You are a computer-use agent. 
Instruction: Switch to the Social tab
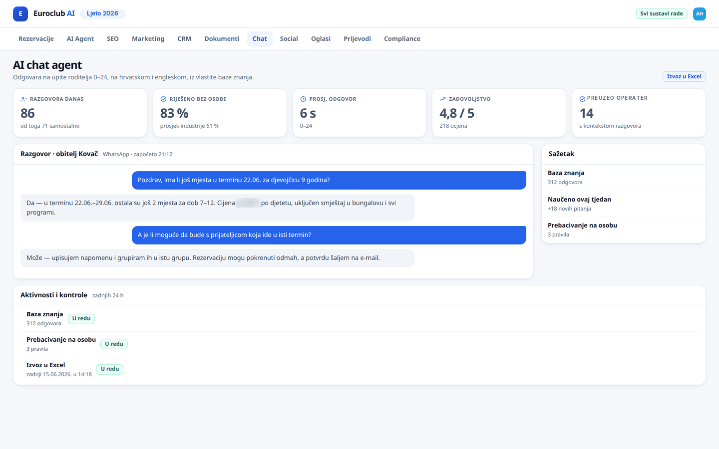pos(289,39)
